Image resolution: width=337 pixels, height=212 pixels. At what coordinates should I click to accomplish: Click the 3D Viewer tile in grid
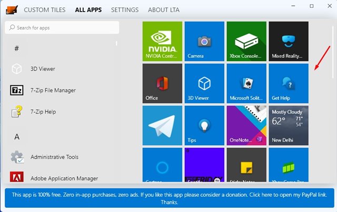(x=204, y=83)
